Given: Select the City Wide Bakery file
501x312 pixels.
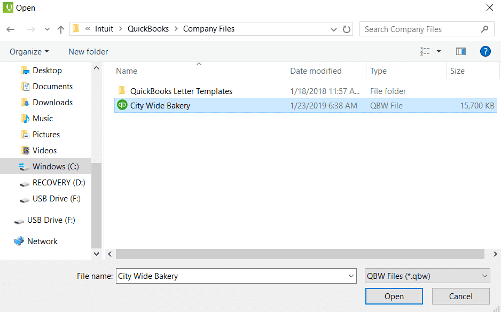Looking at the screenshot, I should (306, 105).
